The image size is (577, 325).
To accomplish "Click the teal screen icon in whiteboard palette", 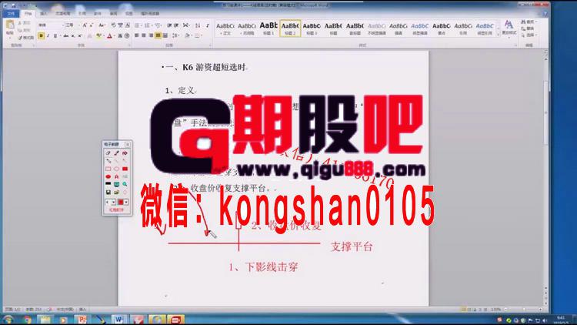I will 116,184.
